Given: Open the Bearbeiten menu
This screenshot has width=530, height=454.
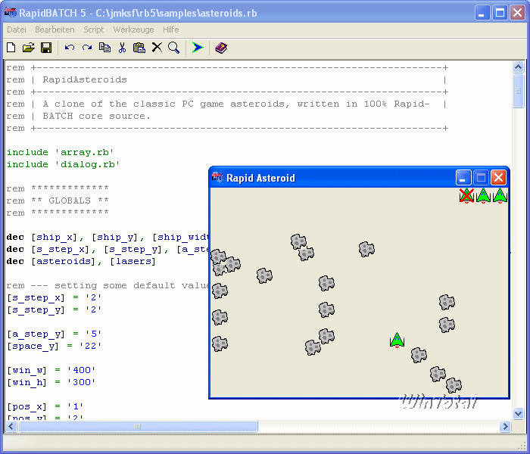Looking at the screenshot, I should point(55,30).
